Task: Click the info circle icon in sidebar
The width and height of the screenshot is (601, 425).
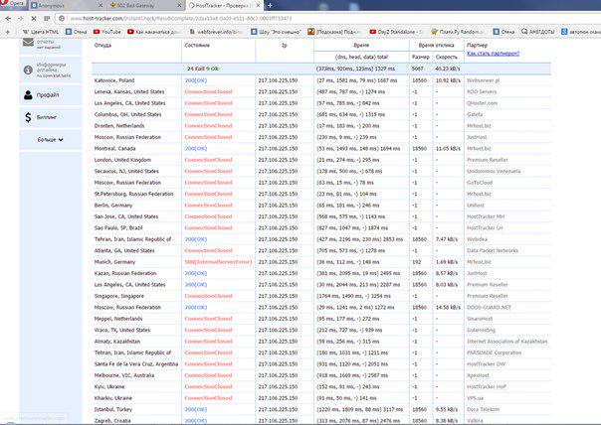Action: (x=28, y=70)
